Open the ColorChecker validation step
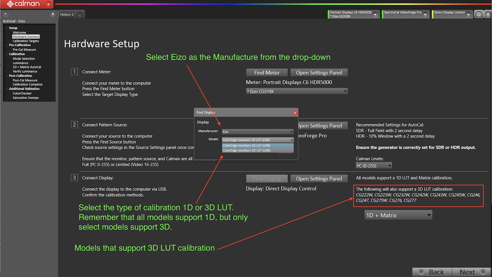Image resolution: width=492 pixels, height=277 pixels. coord(22,93)
